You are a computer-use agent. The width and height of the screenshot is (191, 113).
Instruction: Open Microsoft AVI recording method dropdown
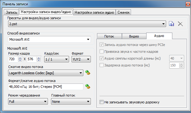[49, 39]
